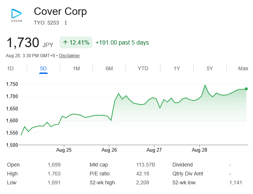Click the Aug 27 axis label
The height and width of the screenshot is (194, 253).
point(154,150)
